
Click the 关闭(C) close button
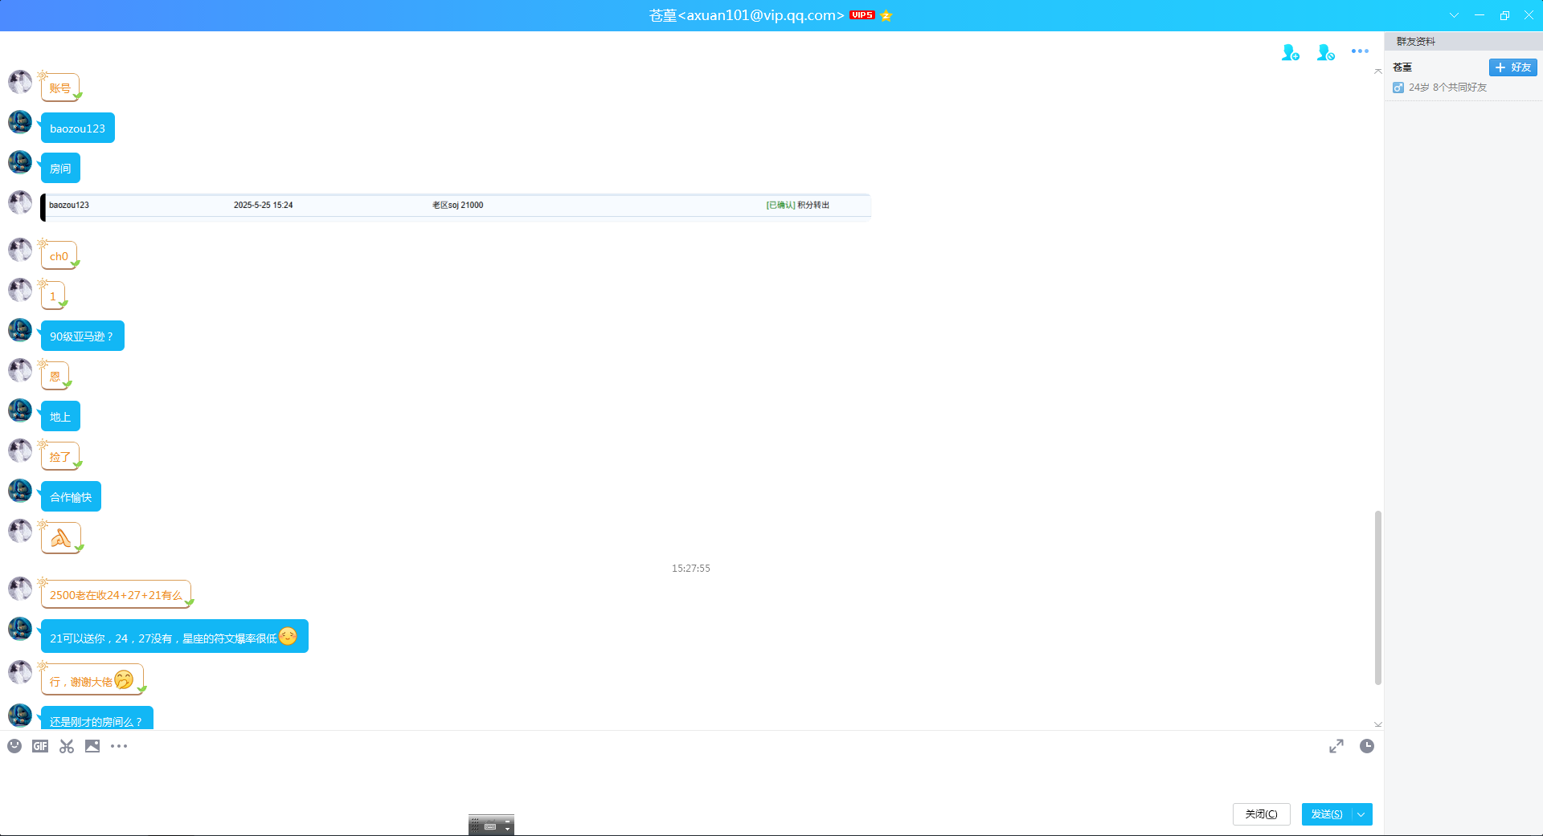[1261, 814]
